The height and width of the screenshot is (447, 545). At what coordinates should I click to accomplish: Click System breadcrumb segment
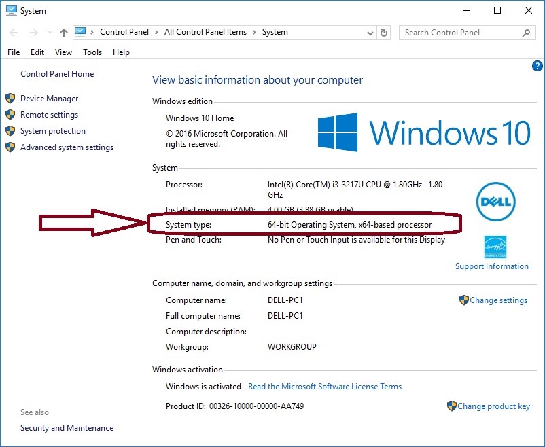tap(275, 32)
